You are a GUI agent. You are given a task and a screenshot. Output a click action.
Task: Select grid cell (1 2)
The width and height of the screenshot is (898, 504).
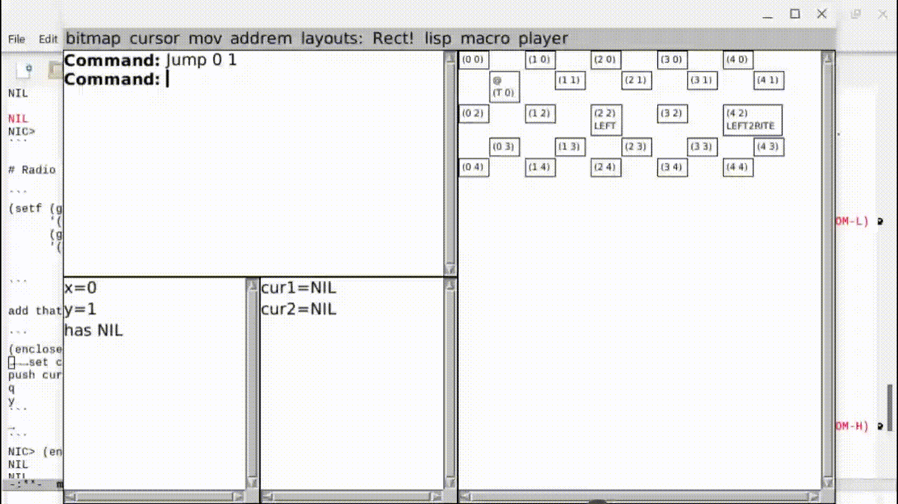[540, 114]
